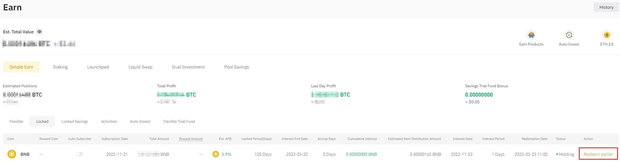Open the Launchpad tab
The height and width of the screenshot is (162, 620).
pos(98,67)
